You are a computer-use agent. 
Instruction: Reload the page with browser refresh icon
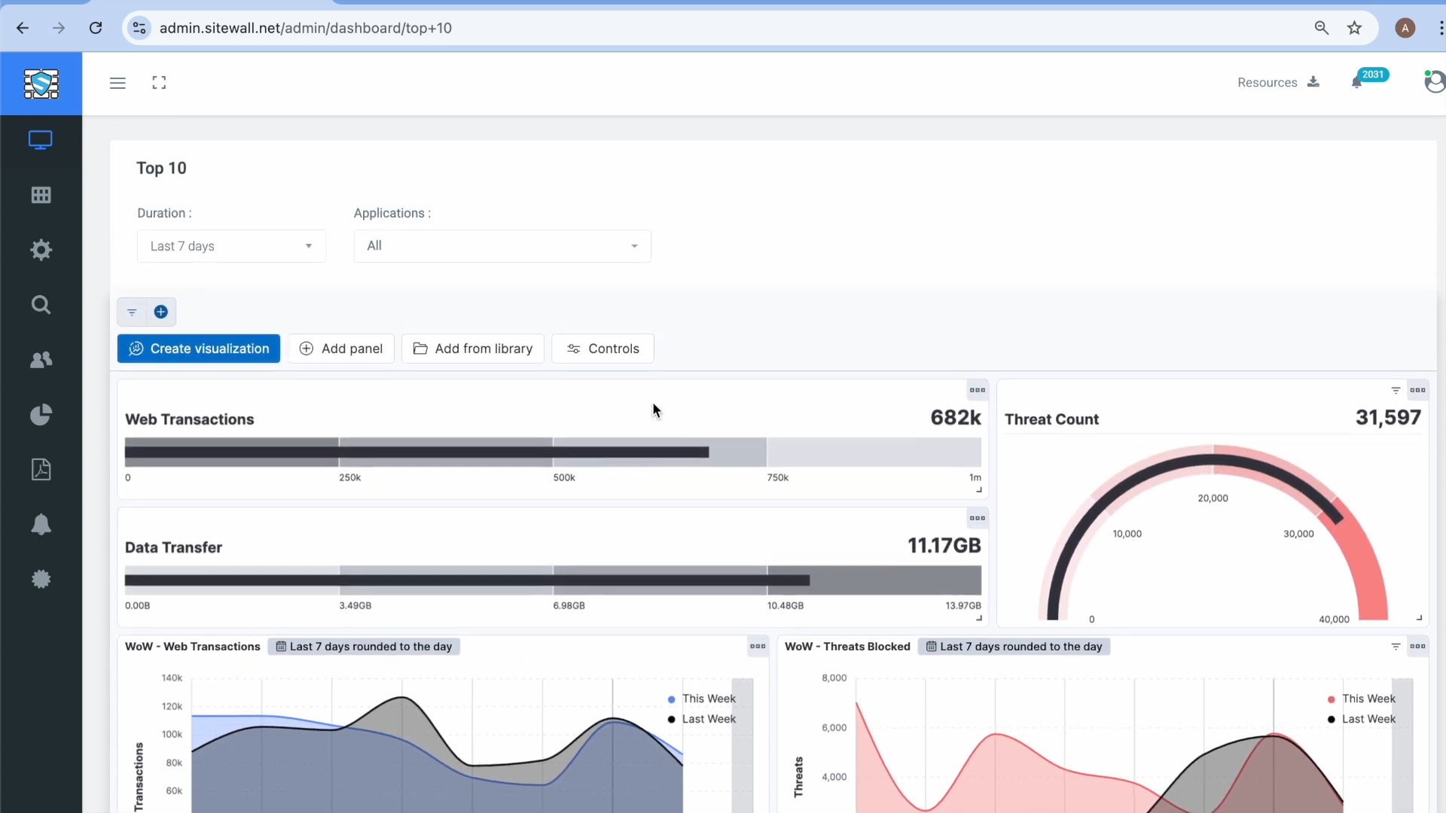point(96,28)
